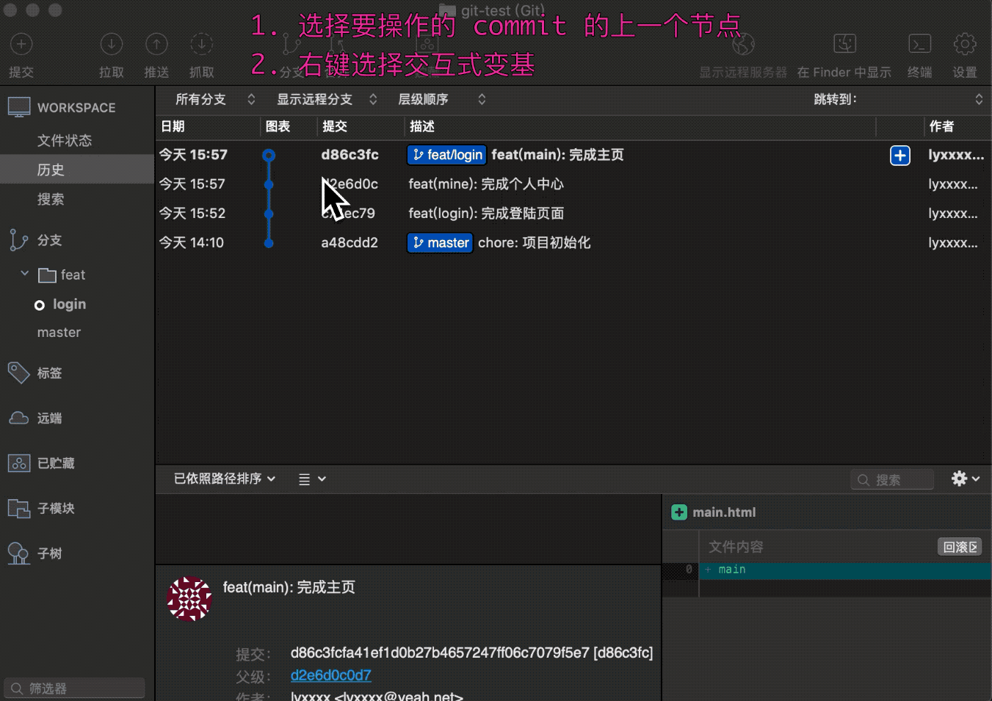
Task: Open the 设置 gear icon
Action: tap(965, 45)
